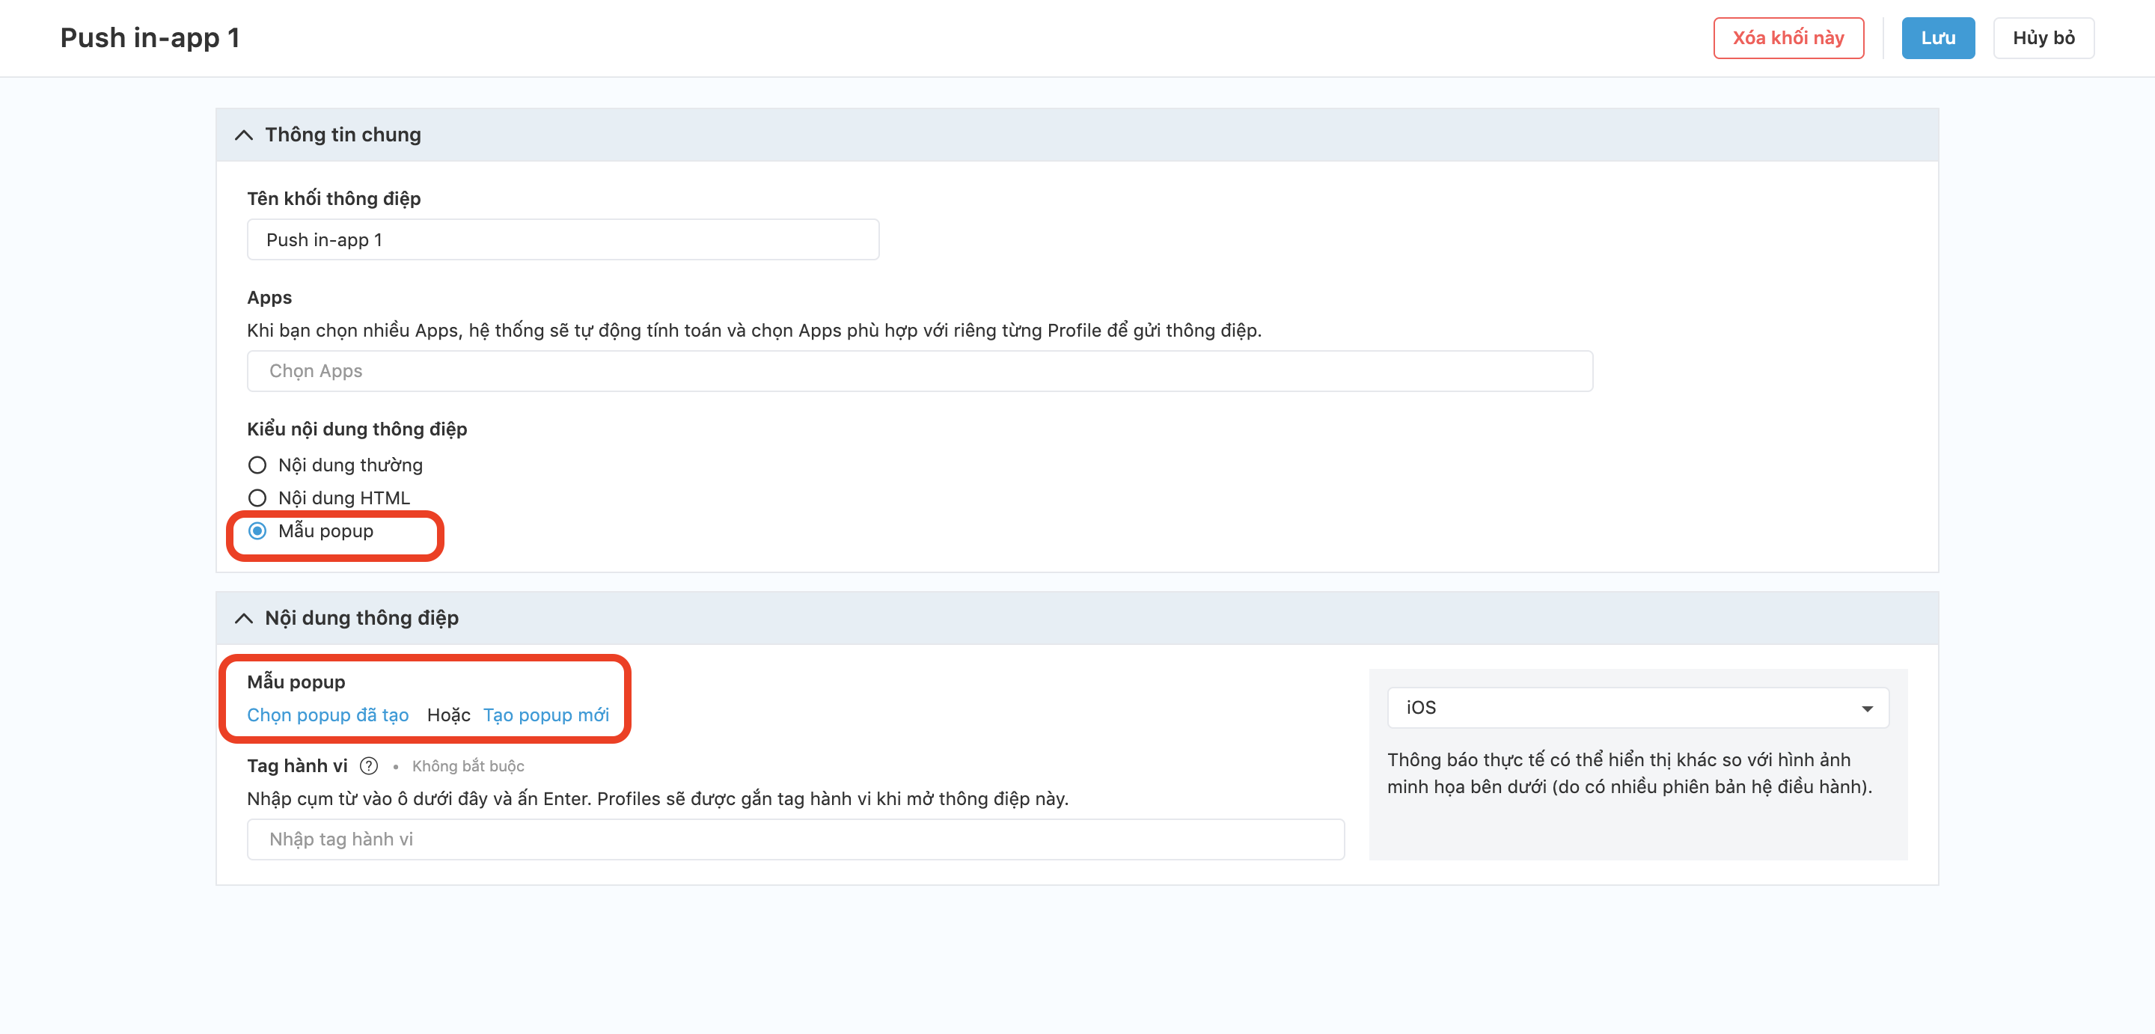
Task: Click the iOS dropdown arrow icon
Action: click(x=1866, y=709)
